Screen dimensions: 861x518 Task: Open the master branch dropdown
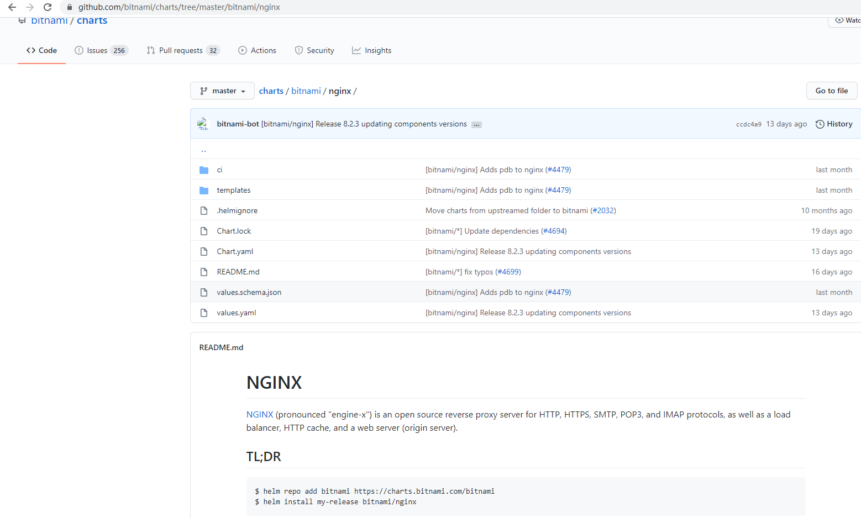(x=222, y=91)
